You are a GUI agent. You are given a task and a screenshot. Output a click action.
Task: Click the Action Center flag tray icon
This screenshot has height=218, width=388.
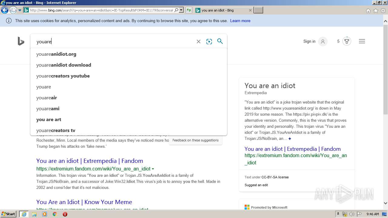(x=359, y=214)
